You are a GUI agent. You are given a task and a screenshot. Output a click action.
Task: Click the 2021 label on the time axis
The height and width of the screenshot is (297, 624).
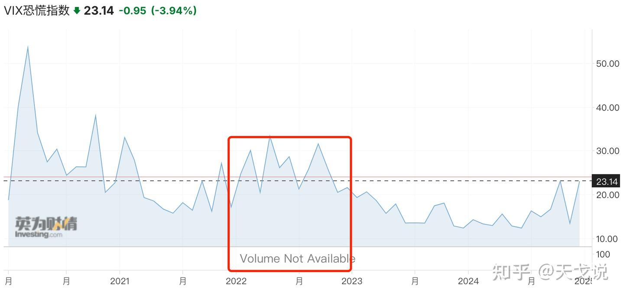point(120,281)
